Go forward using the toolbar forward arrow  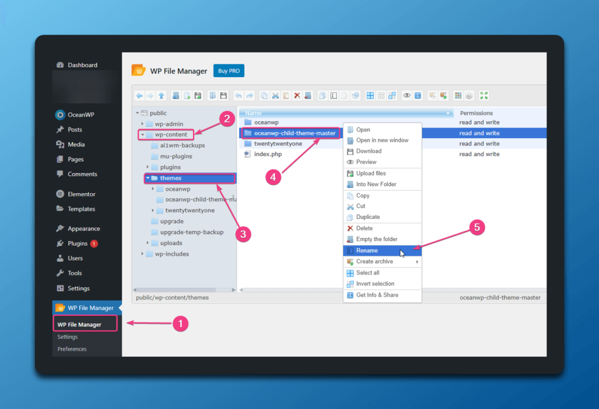point(150,95)
